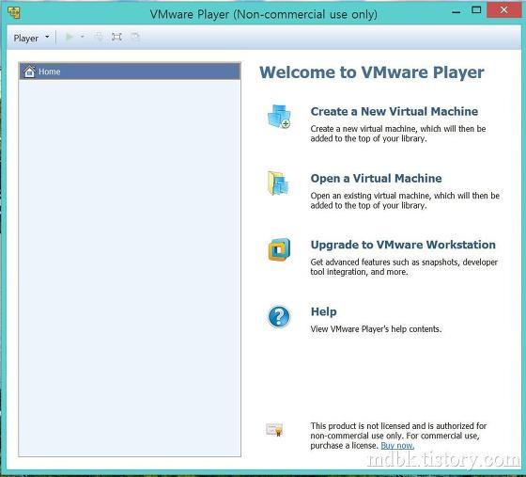Expand the Player menu dropdown arrow
526x477 pixels.
[47, 37]
